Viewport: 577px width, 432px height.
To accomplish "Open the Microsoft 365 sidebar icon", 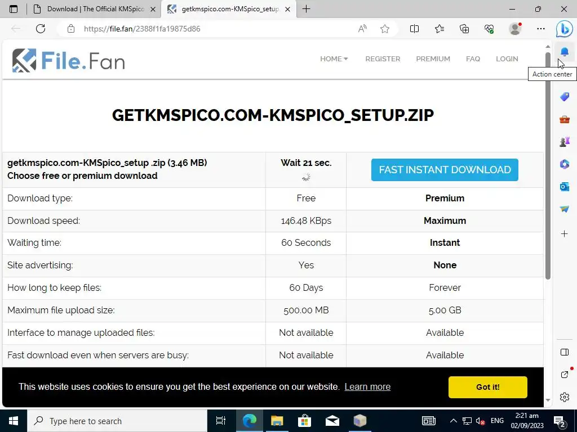I will pos(565,164).
